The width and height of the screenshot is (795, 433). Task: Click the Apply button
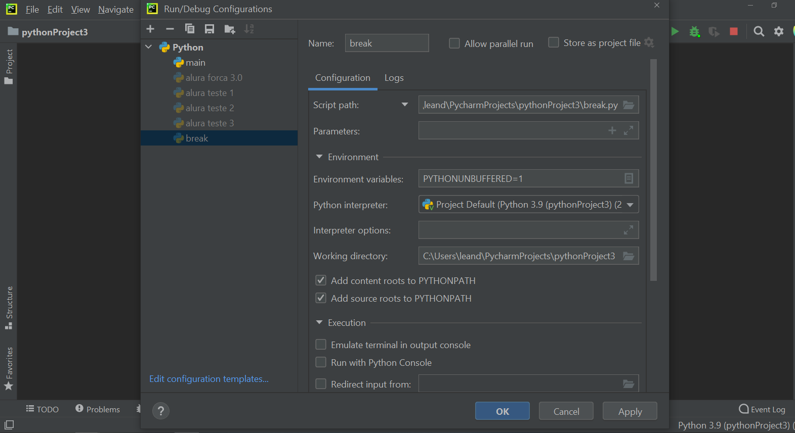(x=630, y=411)
